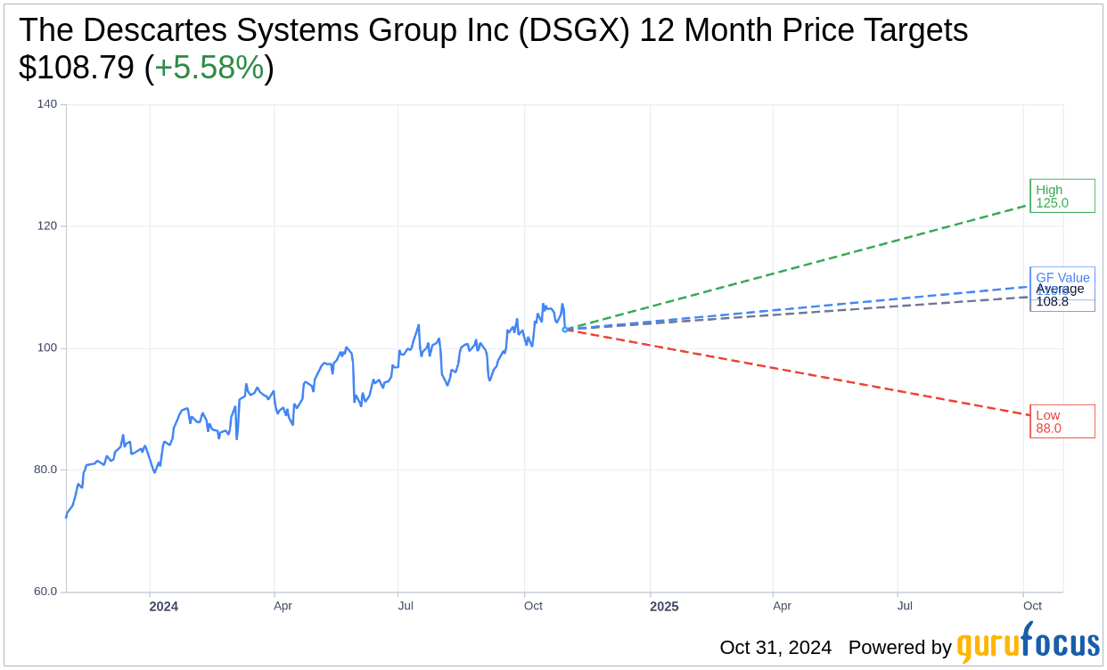Click the red dashed Low target line
Screen dimensions: 1107x670
click(802, 372)
